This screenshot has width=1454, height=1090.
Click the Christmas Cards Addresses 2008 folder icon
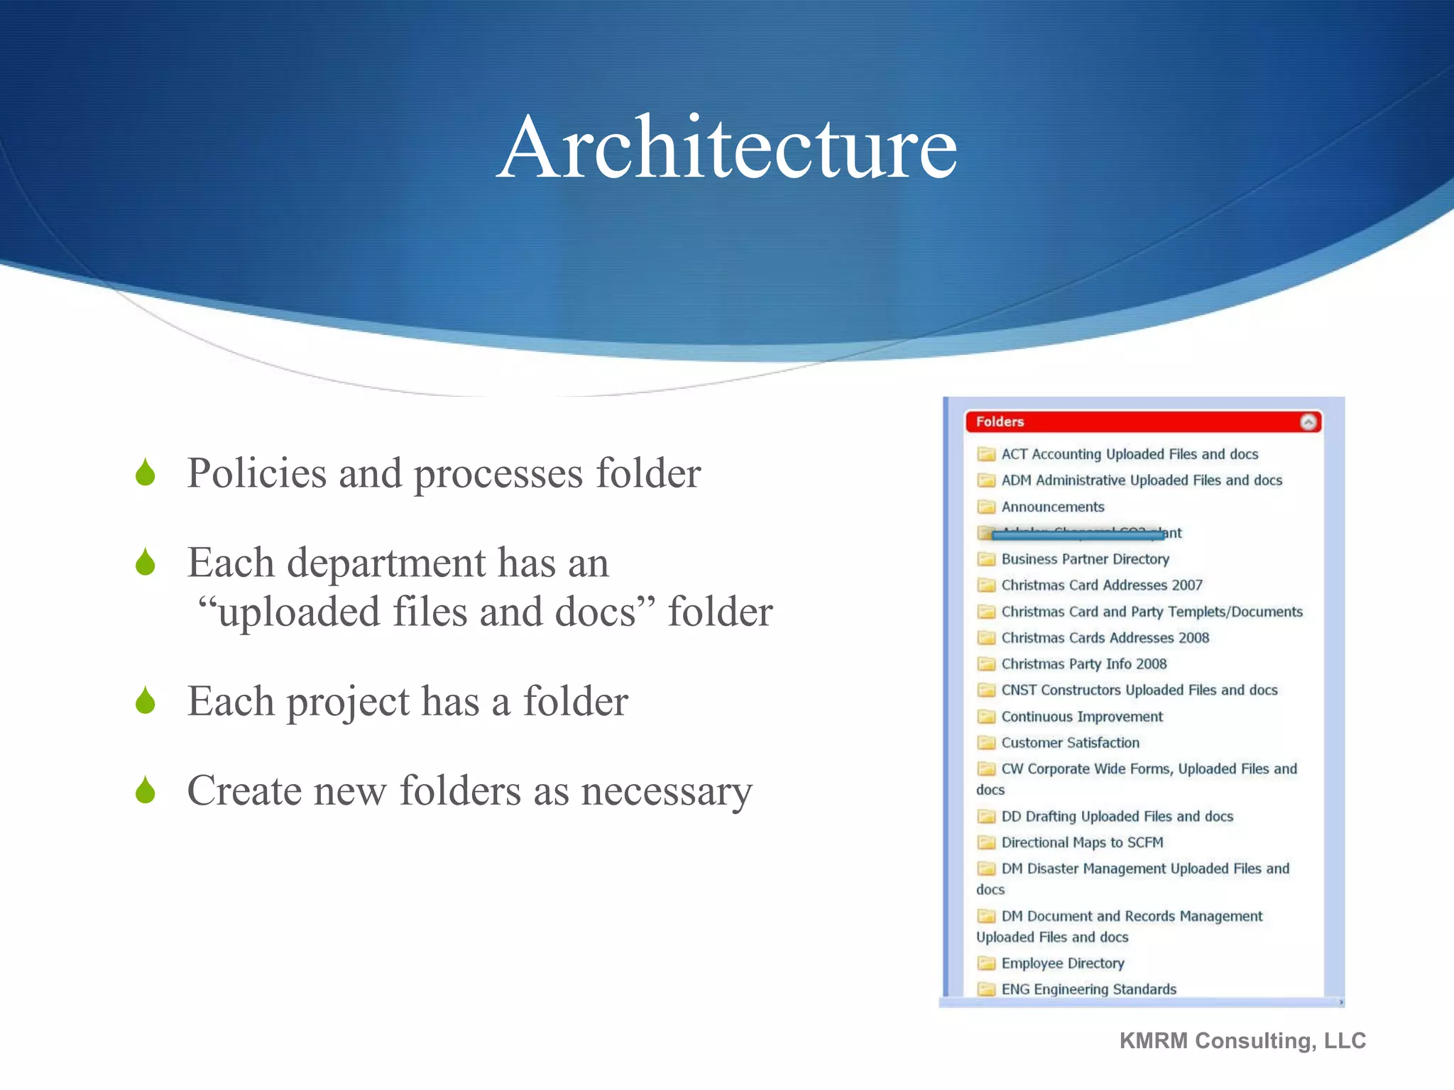pos(986,637)
